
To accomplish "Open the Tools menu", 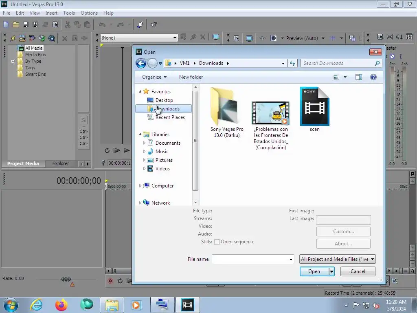I will coord(69,13).
